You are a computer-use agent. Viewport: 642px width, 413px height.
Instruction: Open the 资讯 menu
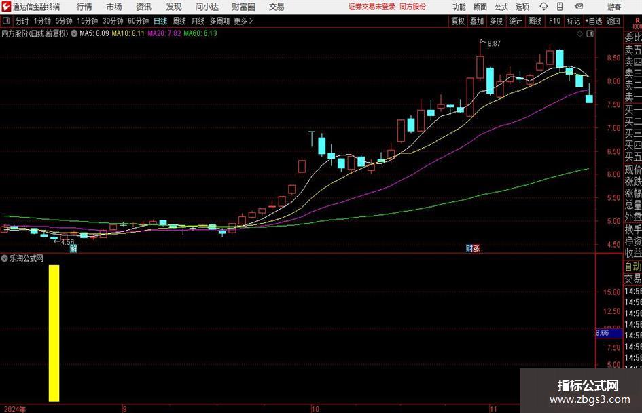(x=144, y=7)
